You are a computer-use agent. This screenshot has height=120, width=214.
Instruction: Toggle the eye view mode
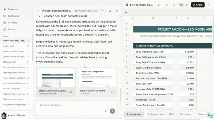pos(181,5)
